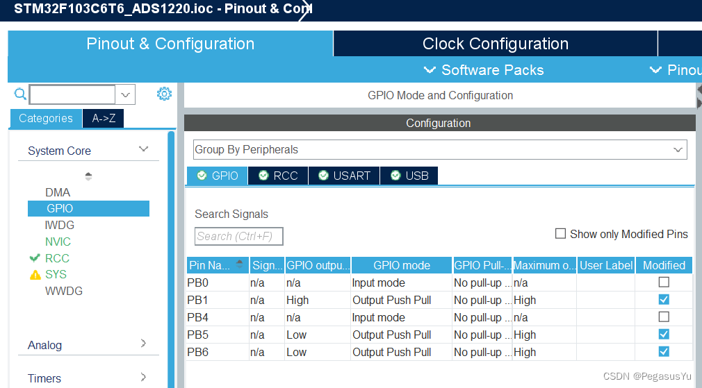Screen dimensions: 702x388
Task: Sort by Signal column header
Action: pos(267,266)
